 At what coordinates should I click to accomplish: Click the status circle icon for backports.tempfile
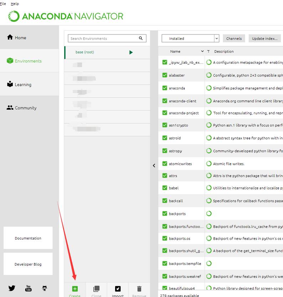click(209, 263)
